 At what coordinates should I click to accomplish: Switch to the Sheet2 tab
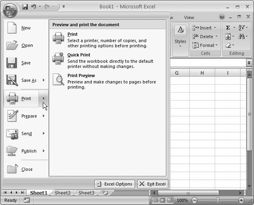click(62, 193)
